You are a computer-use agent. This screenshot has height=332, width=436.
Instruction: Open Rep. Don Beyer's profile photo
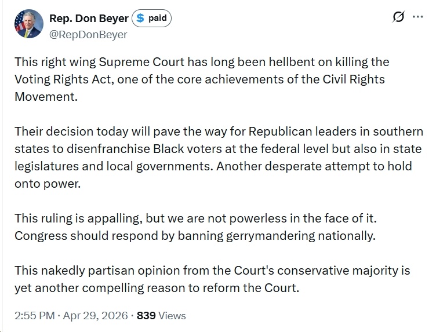(27, 25)
